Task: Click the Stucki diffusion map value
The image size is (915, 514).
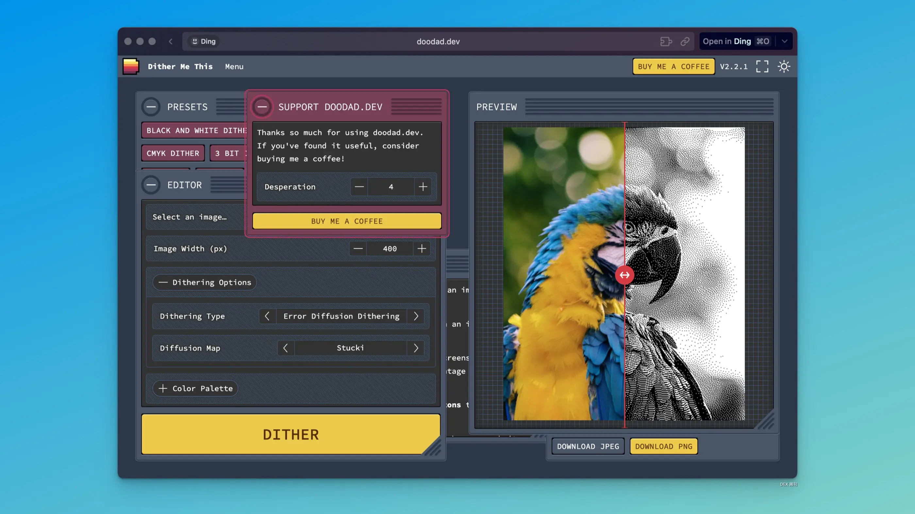Action: pyautogui.click(x=350, y=348)
